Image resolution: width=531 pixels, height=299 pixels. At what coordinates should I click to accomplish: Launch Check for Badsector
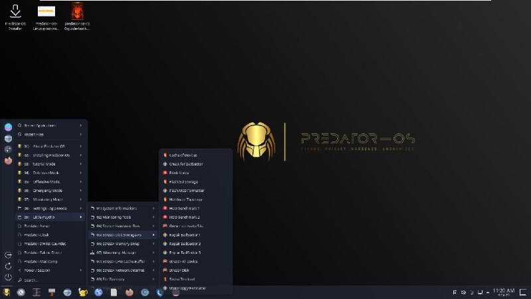click(196, 163)
